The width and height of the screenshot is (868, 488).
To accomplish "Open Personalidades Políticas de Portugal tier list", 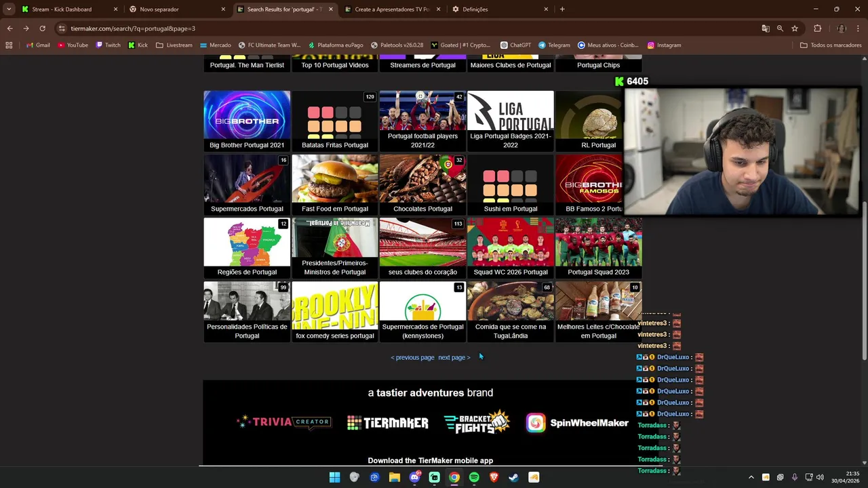I will point(247,312).
